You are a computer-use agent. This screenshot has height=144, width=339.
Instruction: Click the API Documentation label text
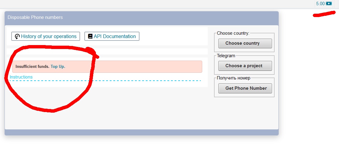coord(115,36)
